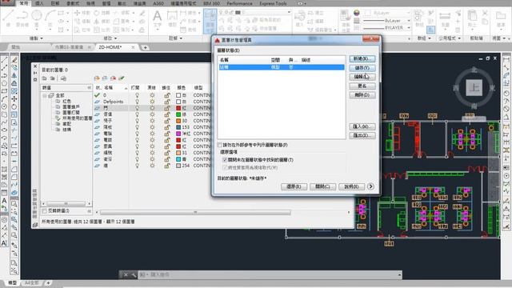Expand the 繪製 ribbon panel dropdown
The height and width of the screenshot is (288, 512).
pyautogui.click(x=36, y=38)
